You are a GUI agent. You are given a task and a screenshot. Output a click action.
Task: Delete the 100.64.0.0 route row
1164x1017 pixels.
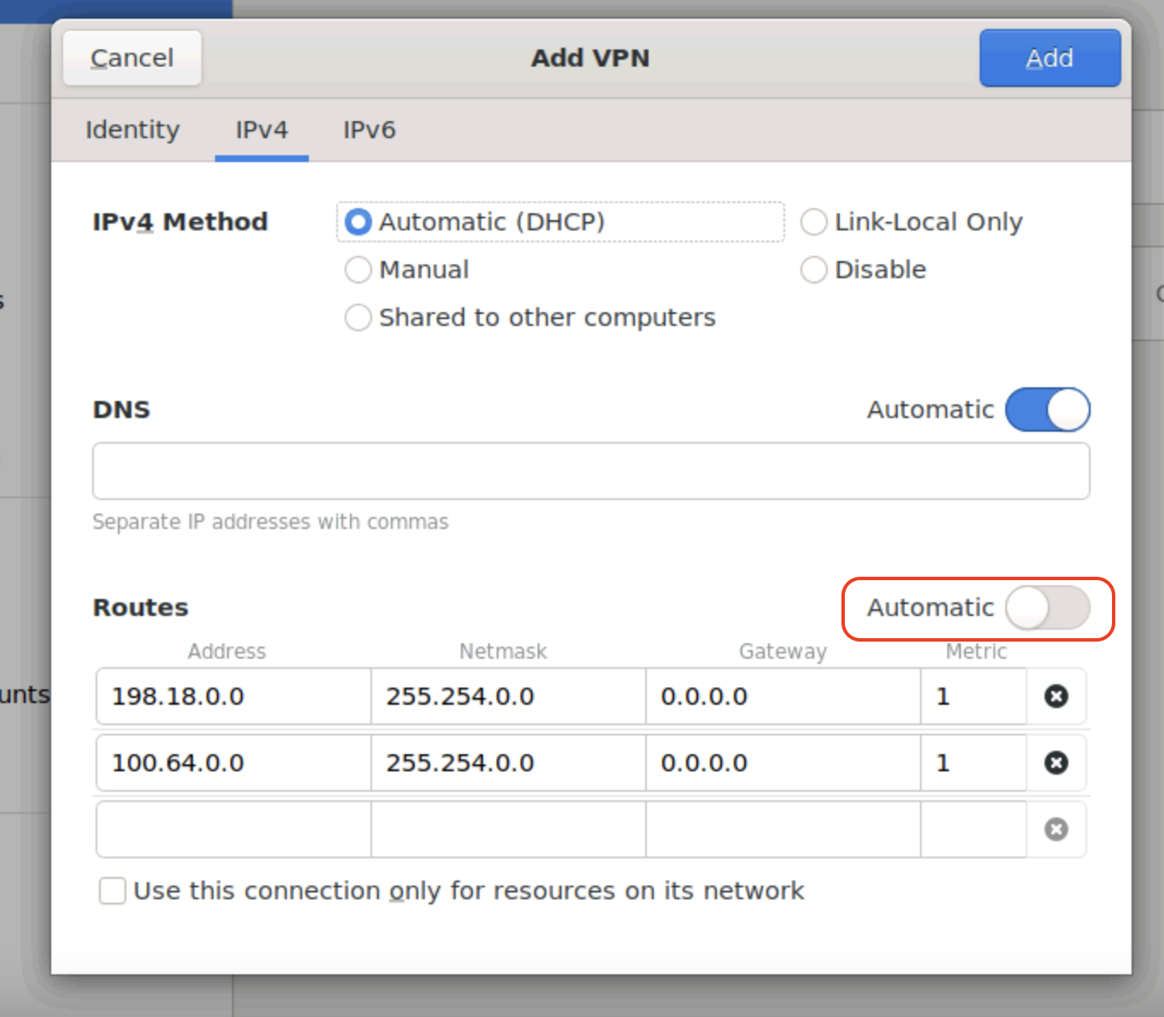pos(1056,763)
